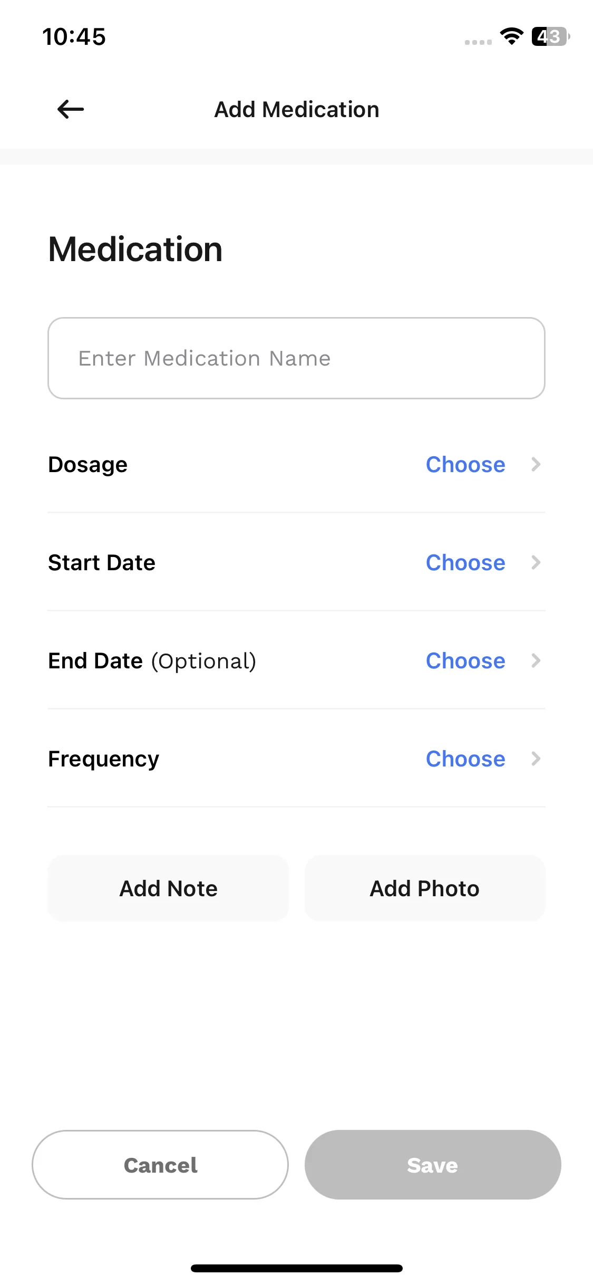
Task: Select the Dosage row label
Action: pos(88,465)
